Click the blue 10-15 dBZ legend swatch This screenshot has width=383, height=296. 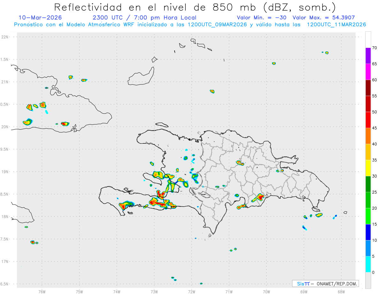pos(368,232)
